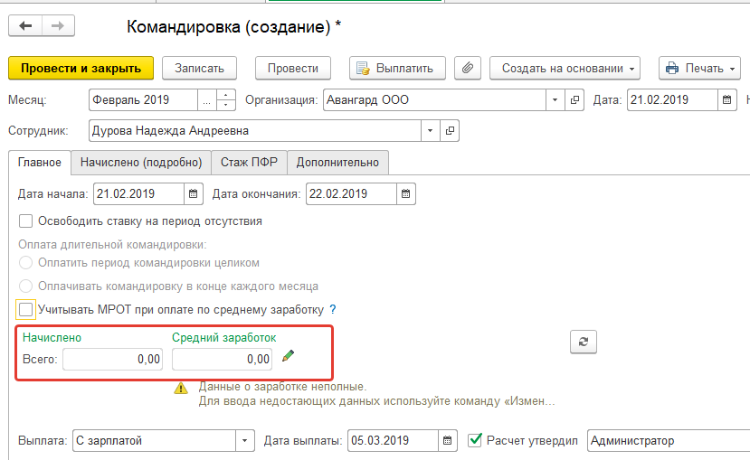The image size is (750, 460).
Task: Open attachments with the paperclip icon
Action: [468, 69]
